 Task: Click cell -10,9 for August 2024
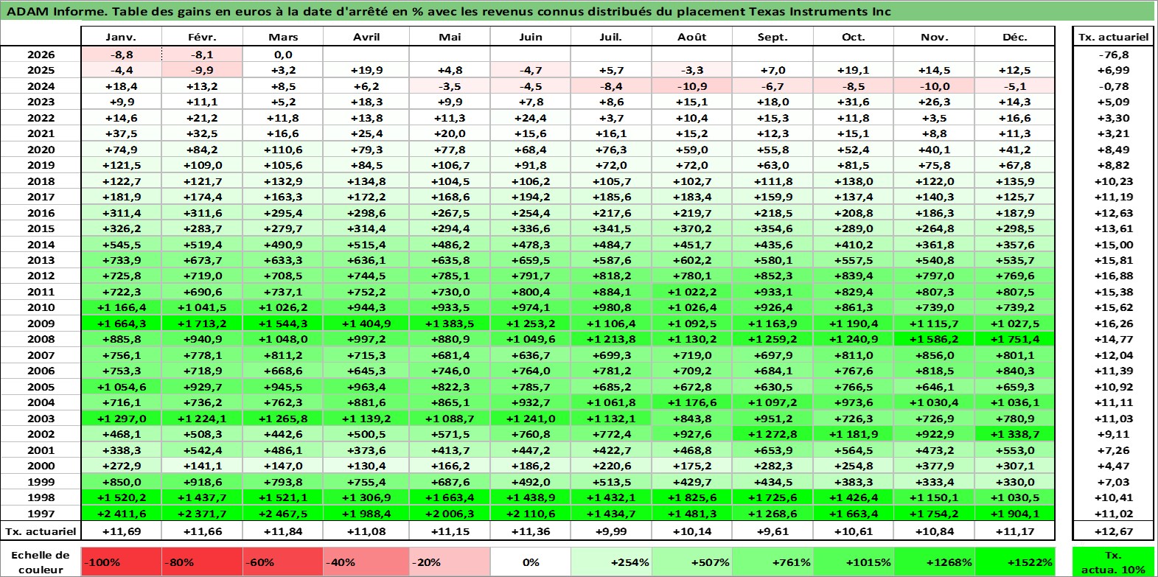pos(692,86)
